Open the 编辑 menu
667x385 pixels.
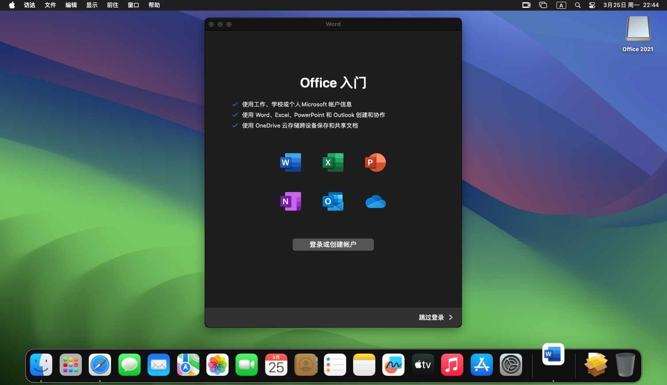click(x=71, y=5)
